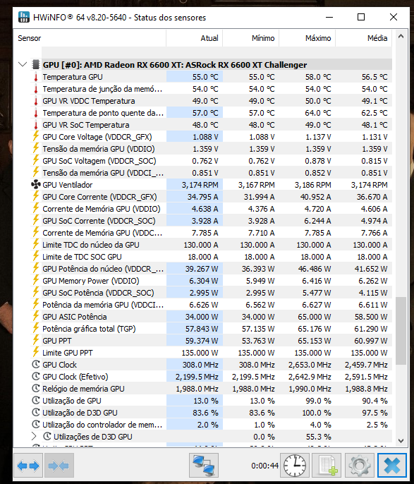Click clock icon of GPU Clock (Efetivo) row
The image size is (414, 484).
tap(36, 376)
